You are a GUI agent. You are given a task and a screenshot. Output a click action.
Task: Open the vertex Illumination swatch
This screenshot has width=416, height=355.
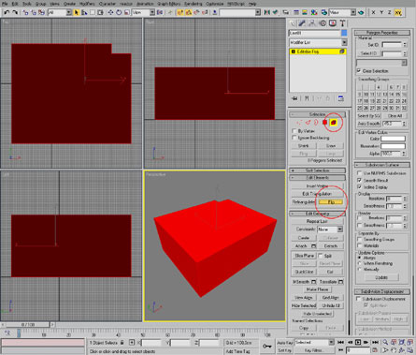tap(393, 146)
